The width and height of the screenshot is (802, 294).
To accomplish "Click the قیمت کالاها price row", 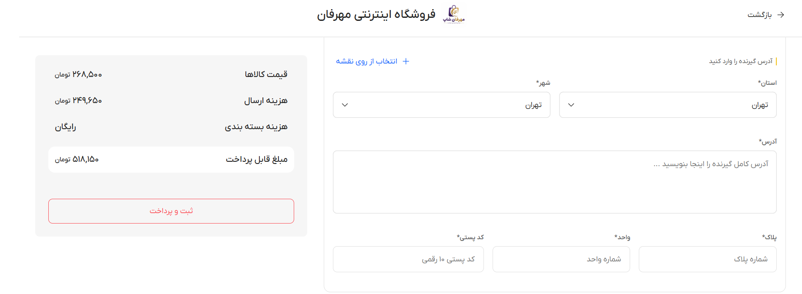I will (171, 74).
